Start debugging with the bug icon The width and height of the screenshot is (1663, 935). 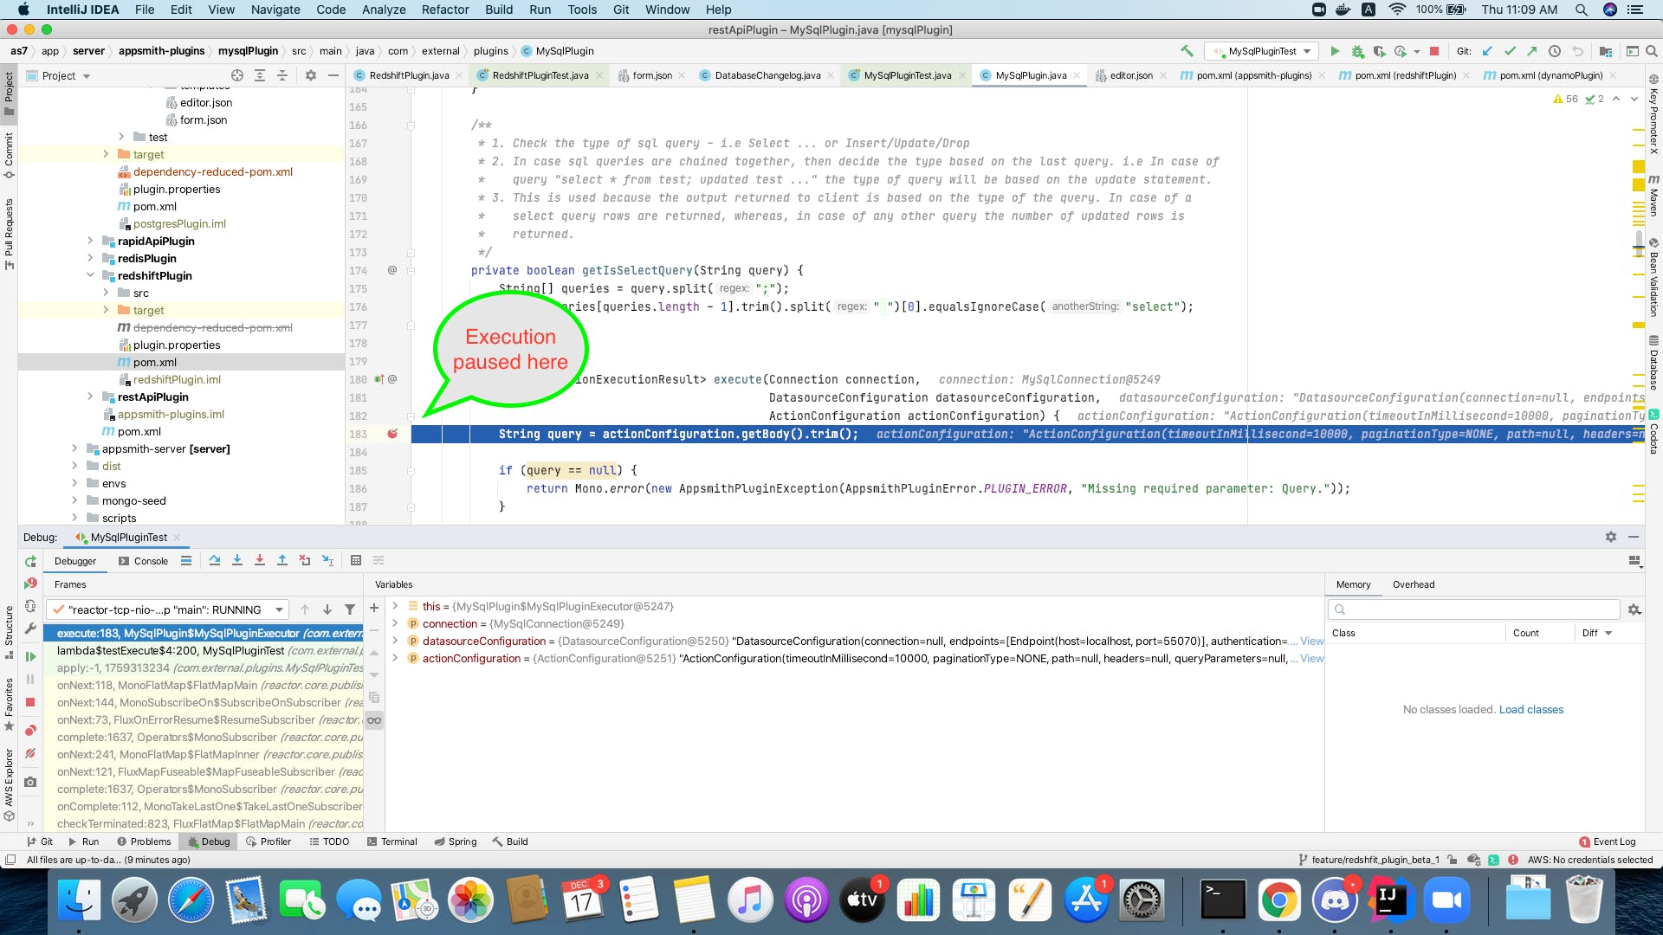pos(1357,51)
